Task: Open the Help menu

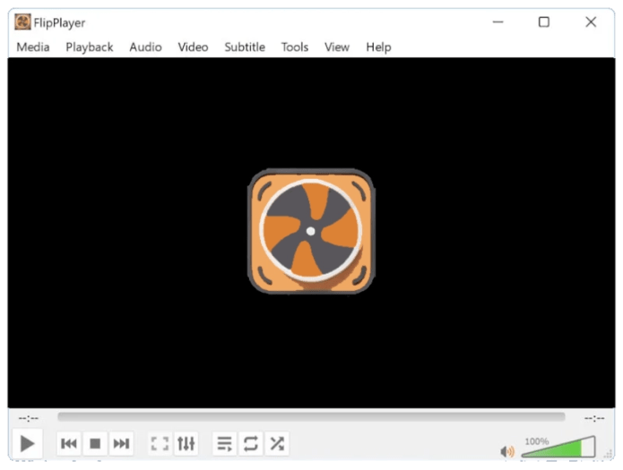Action: point(378,47)
